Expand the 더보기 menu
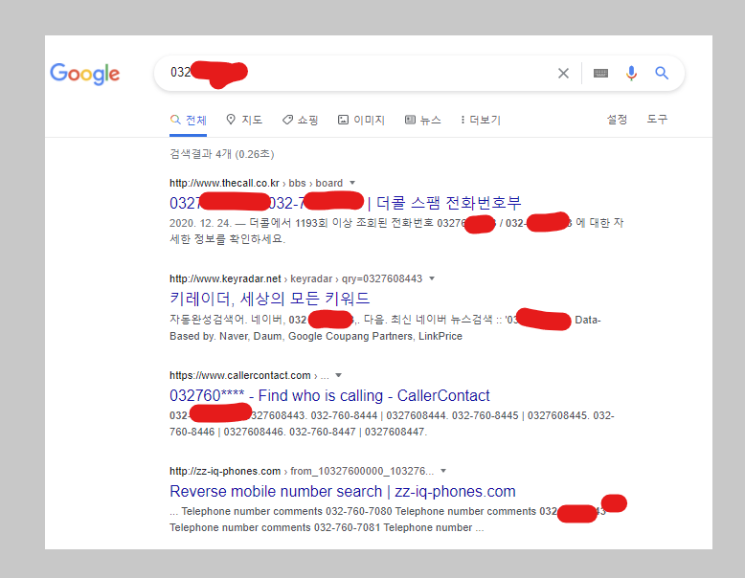 click(481, 121)
